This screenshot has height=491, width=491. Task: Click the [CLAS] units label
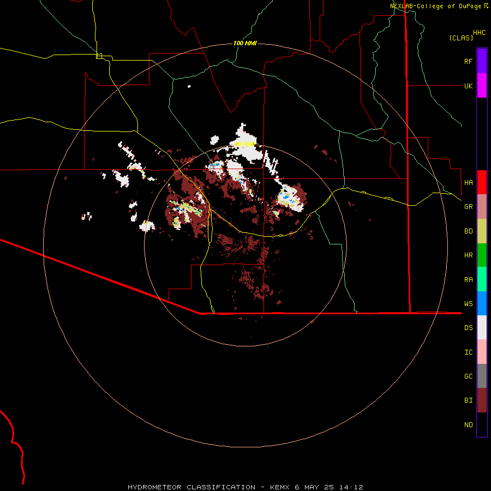click(461, 38)
